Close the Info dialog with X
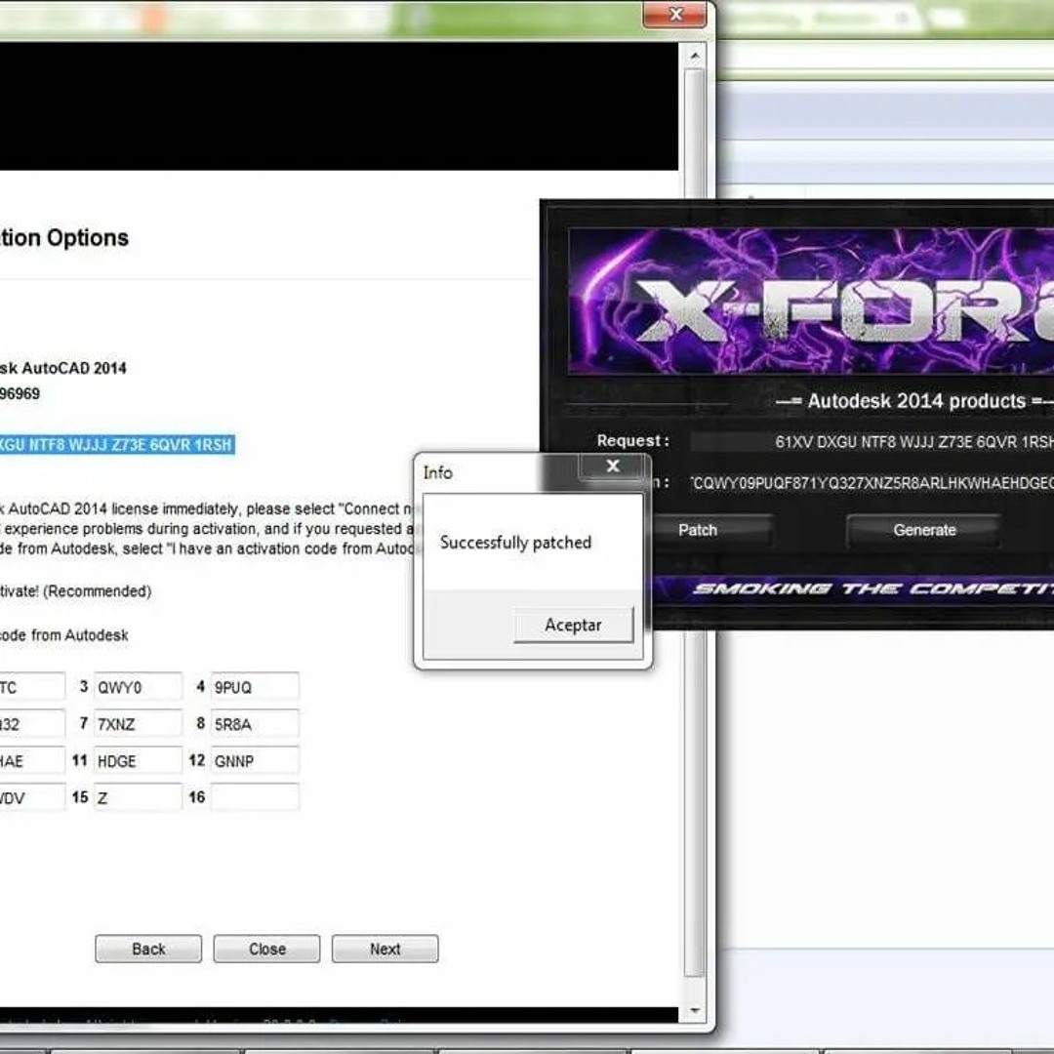 tap(612, 466)
